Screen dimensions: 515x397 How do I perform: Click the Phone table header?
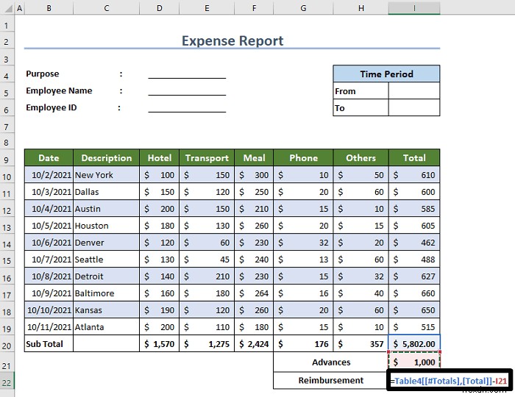(303, 158)
